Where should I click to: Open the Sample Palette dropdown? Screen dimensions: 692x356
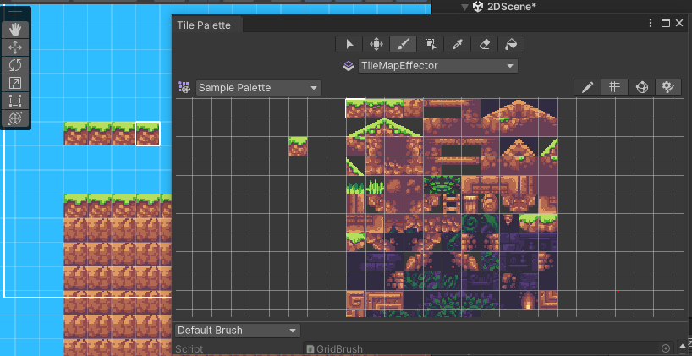(259, 88)
